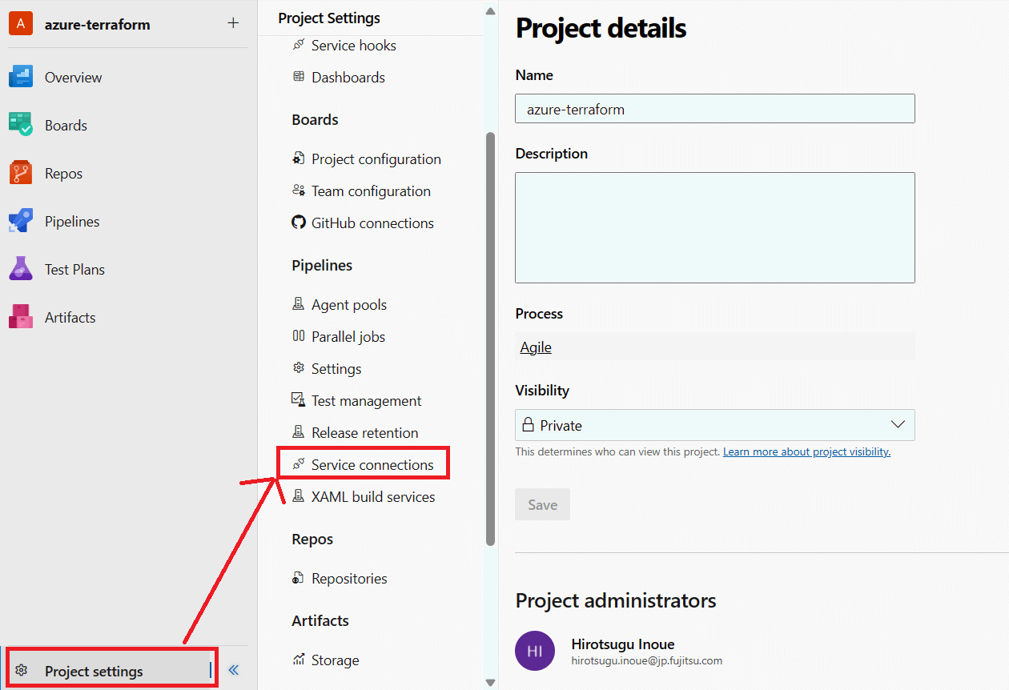Viewport: 1009px width, 690px height.
Task: Open the Visibility dropdown
Action: 897,425
